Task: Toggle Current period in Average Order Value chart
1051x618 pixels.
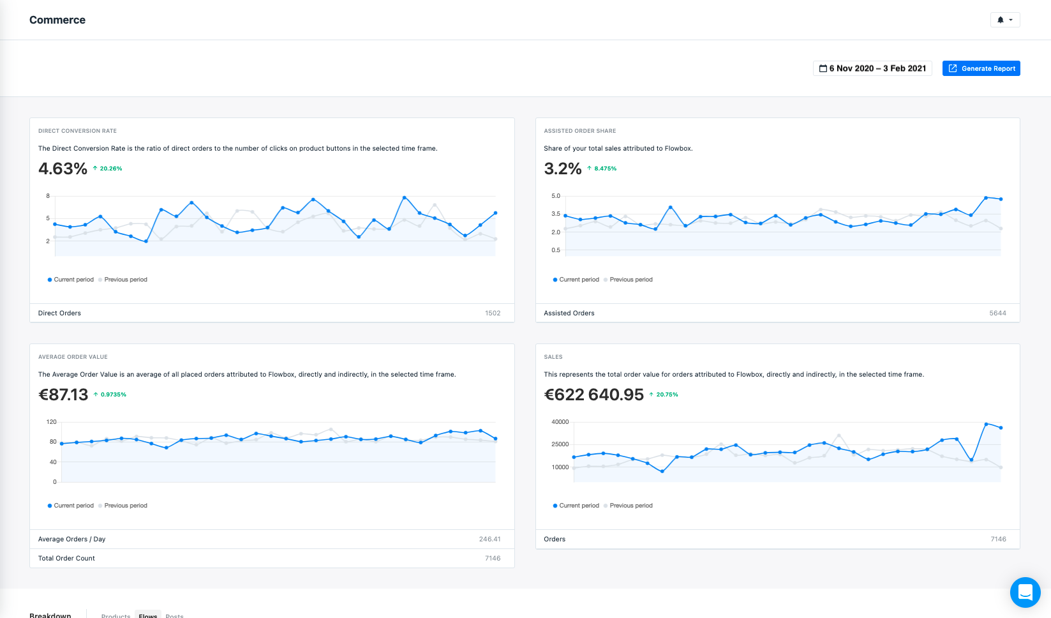Action: point(71,506)
